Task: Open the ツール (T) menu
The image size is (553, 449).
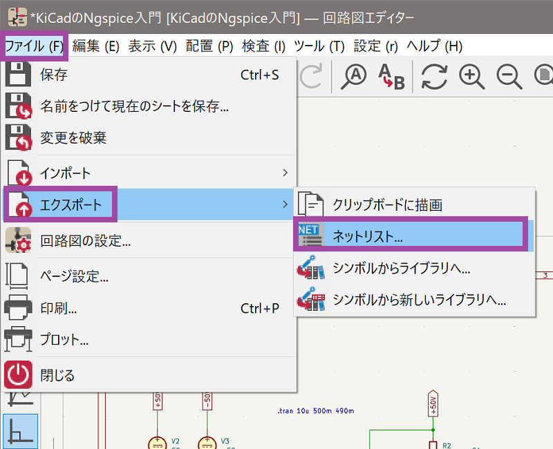Action: click(x=319, y=46)
